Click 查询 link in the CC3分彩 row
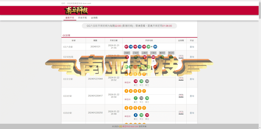Viewport: 261px width, 129px height. click(192, 96)
